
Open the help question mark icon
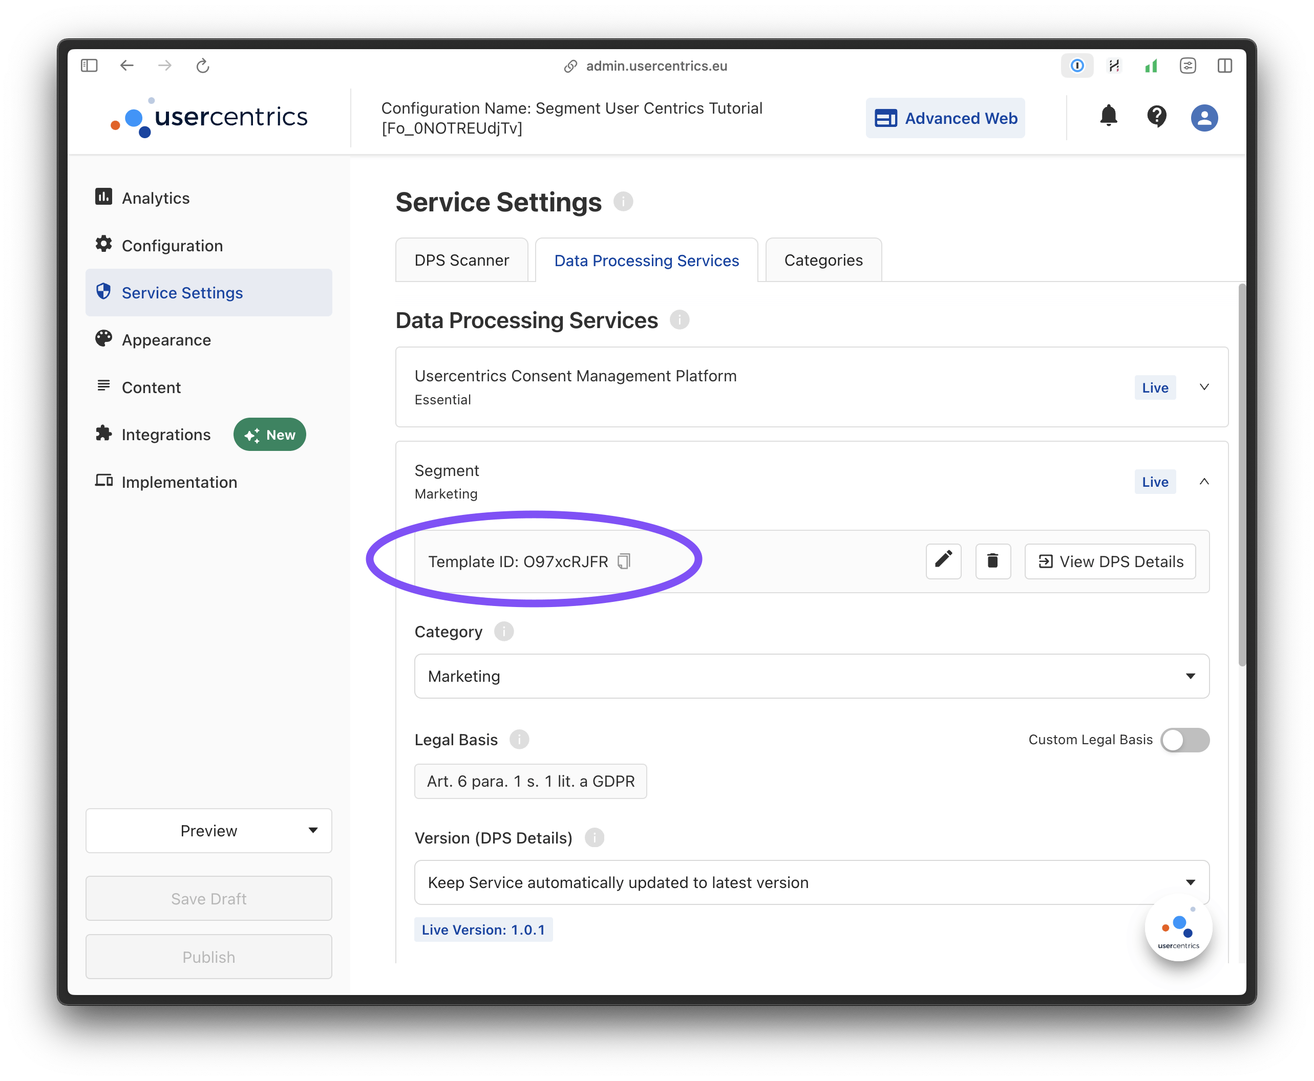point(1156,117)
